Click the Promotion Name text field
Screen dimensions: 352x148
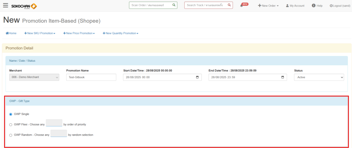click(x=91, y=77)
